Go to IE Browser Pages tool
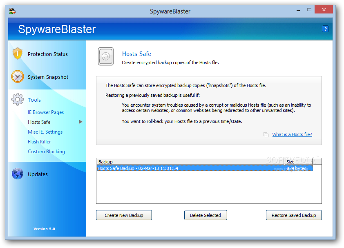This screenshot has height=248, width=344. [x=46, y=112]
